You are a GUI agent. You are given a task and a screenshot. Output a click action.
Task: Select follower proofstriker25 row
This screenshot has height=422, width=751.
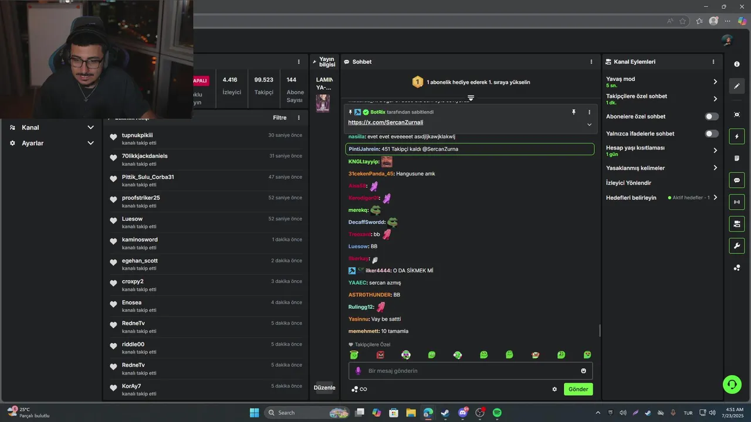[206, 202]
